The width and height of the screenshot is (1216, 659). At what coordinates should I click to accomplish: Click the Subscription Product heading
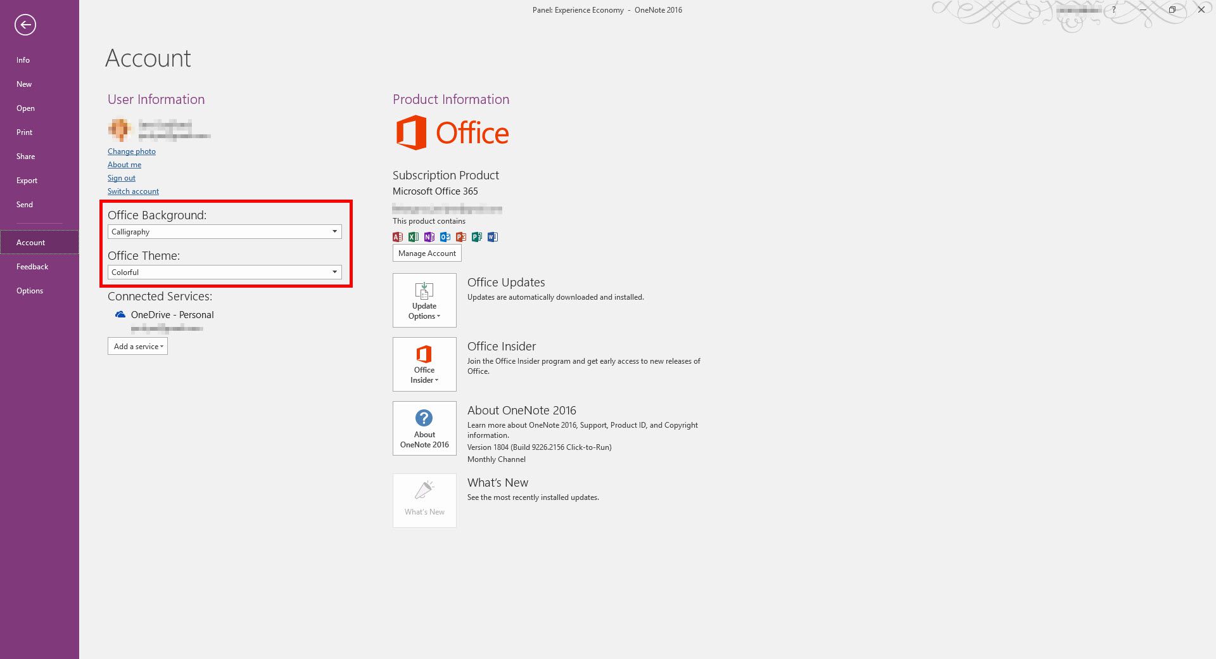point(446,176)
